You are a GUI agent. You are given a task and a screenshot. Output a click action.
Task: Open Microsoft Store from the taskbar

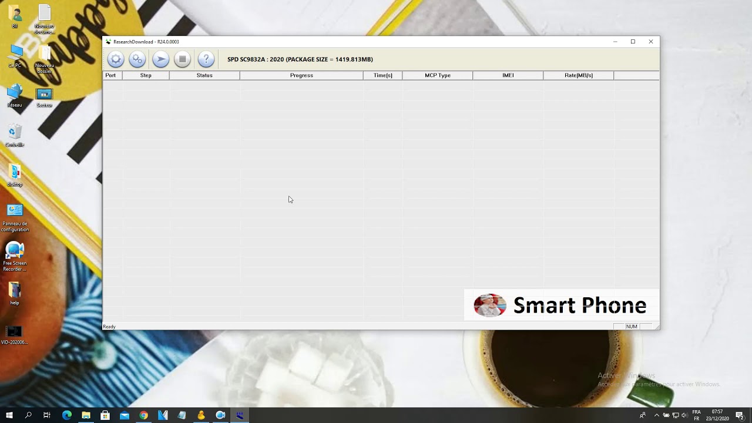tap(105, 415)
